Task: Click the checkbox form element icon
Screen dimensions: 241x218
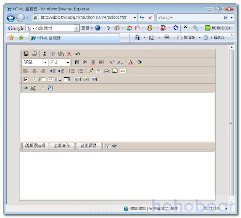Action: [x=26, y=79]
